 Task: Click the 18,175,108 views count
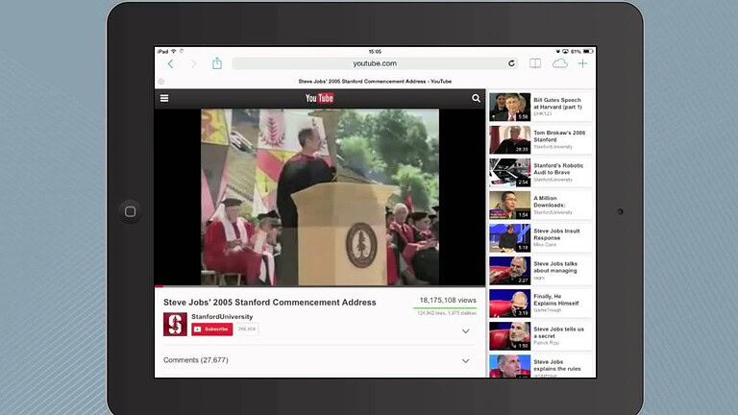point(448,300)
